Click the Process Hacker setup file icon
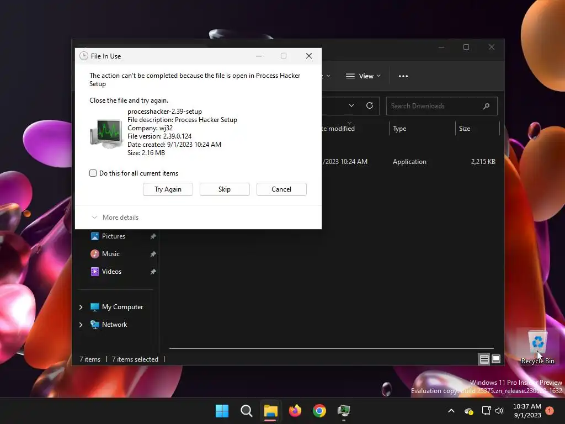 (105, 134)
